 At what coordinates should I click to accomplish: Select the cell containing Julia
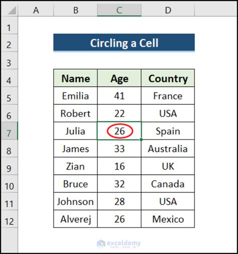pos(75,131)
